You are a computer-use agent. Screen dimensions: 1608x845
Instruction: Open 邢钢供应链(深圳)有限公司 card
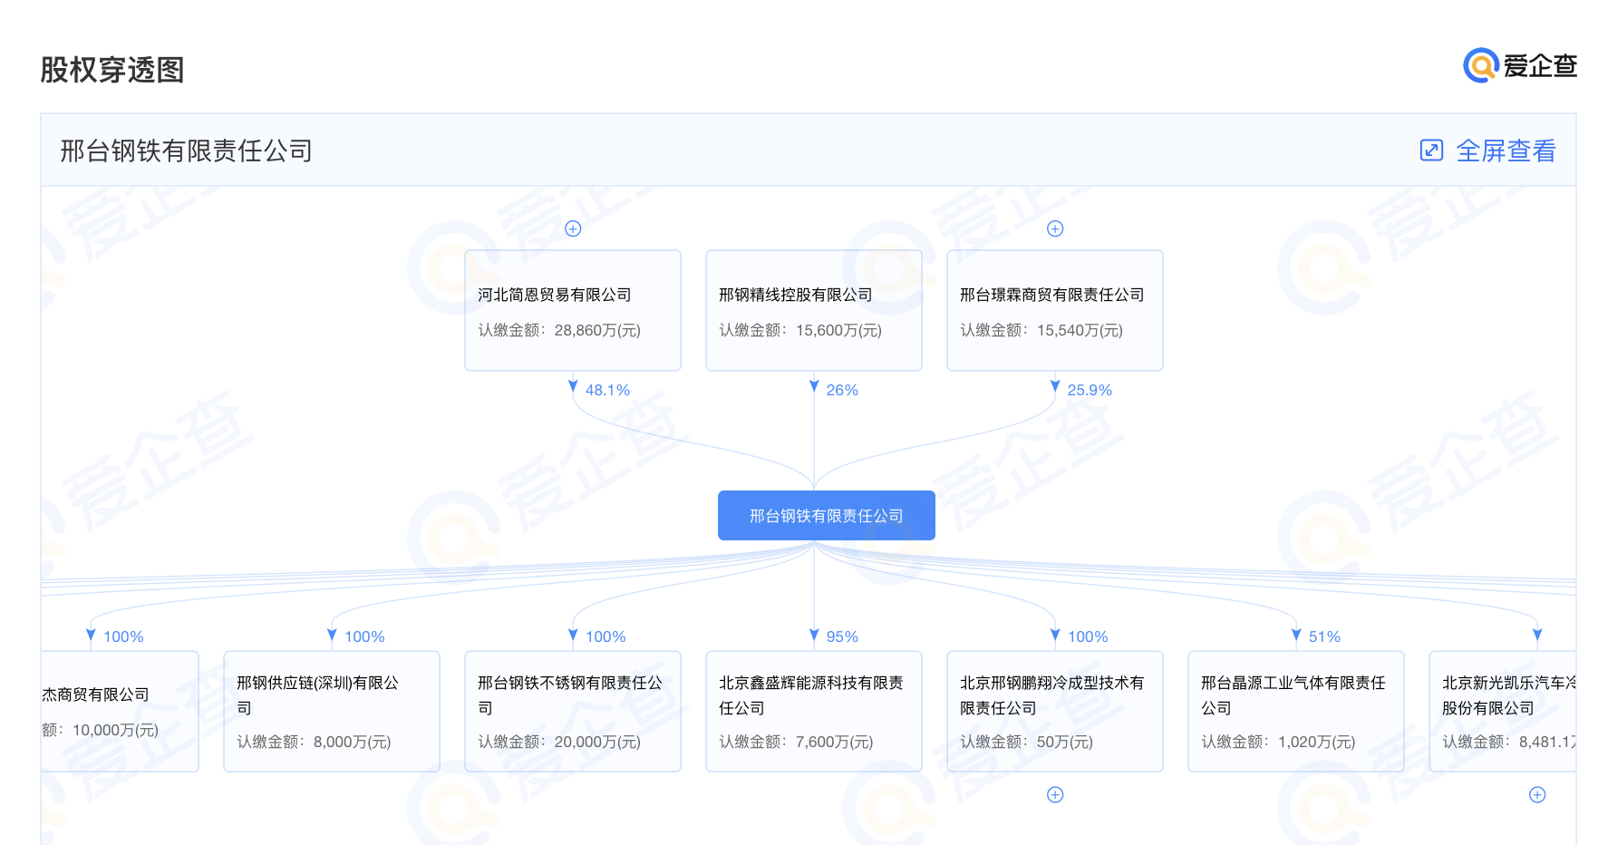click(332, 711)
